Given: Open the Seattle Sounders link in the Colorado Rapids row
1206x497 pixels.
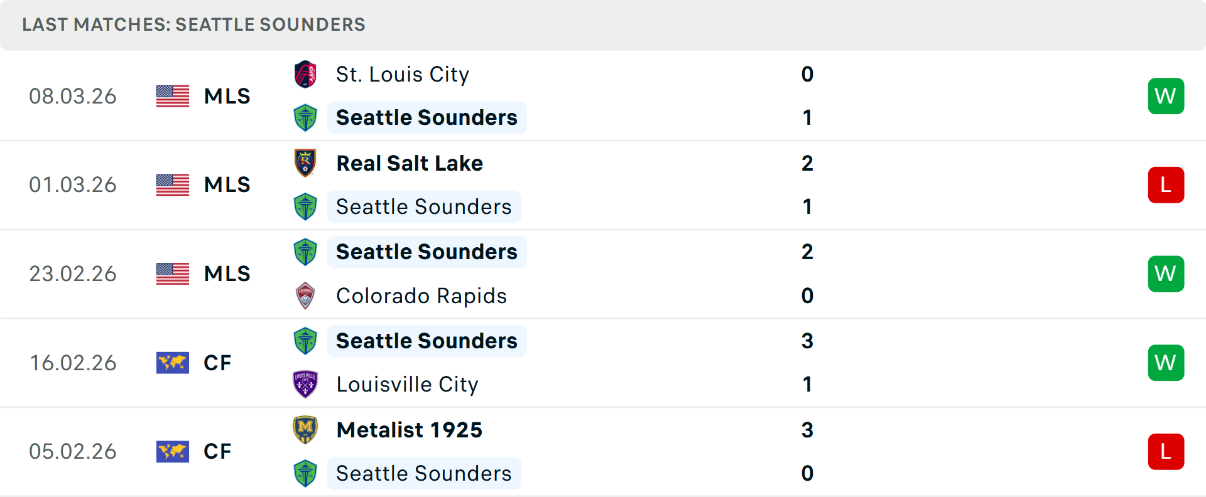Looking at the screenshot, I should pos(426,252).
